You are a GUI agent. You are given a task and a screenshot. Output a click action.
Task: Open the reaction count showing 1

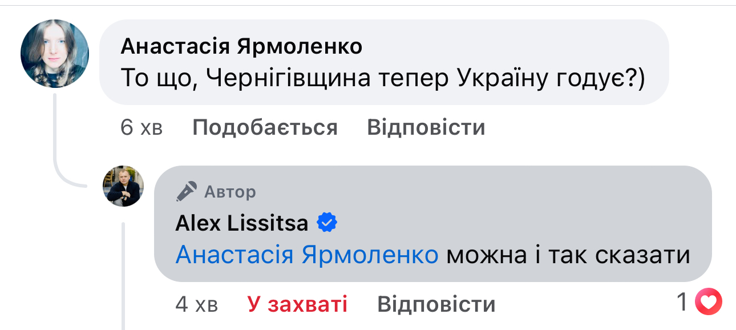(x=682, y=303)
